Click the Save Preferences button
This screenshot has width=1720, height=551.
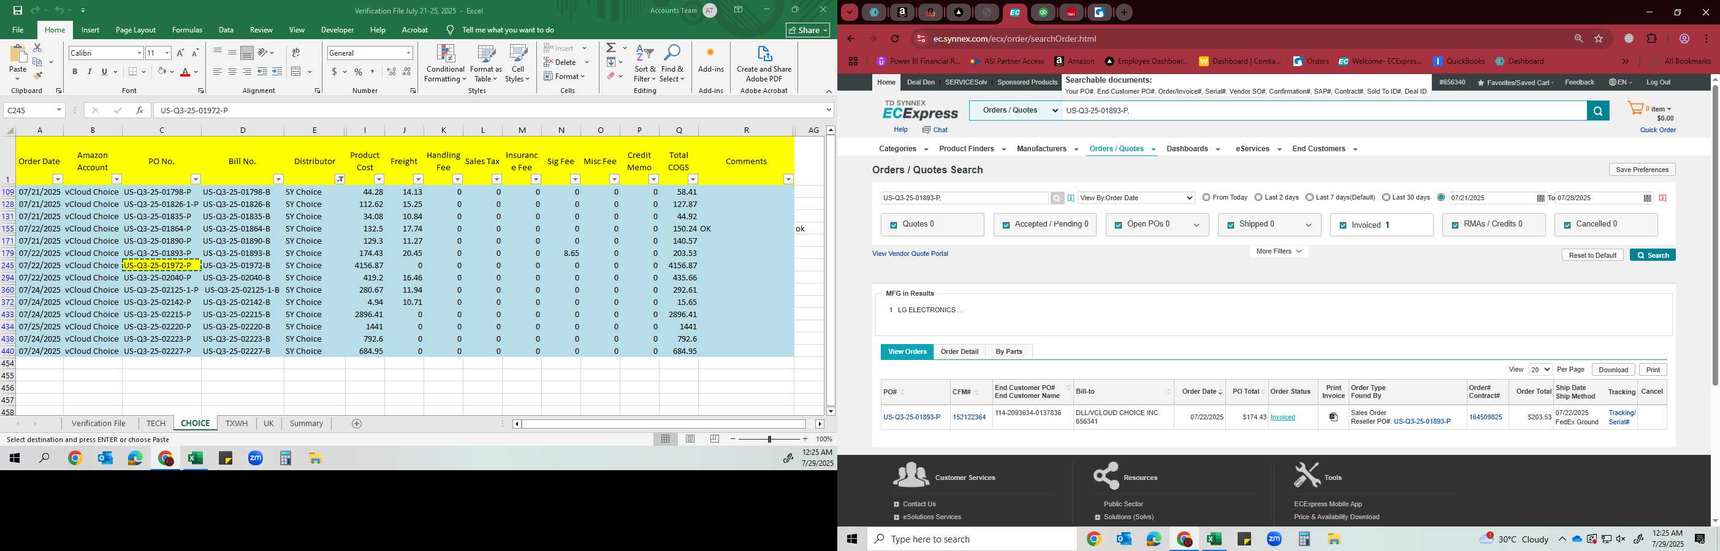pyautogui.click(x=1642, y=170)
